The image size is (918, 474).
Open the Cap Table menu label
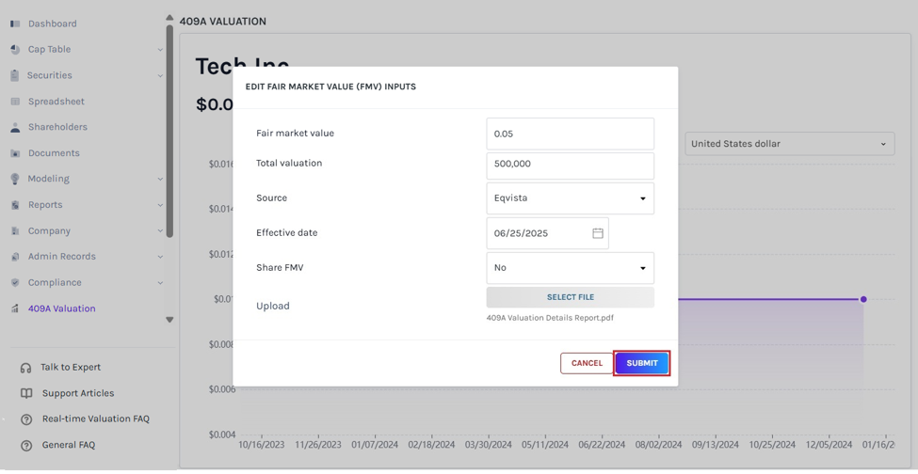[49, 50]
